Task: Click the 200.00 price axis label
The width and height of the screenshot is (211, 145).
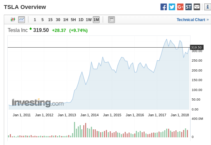Action: pos(197,70)
